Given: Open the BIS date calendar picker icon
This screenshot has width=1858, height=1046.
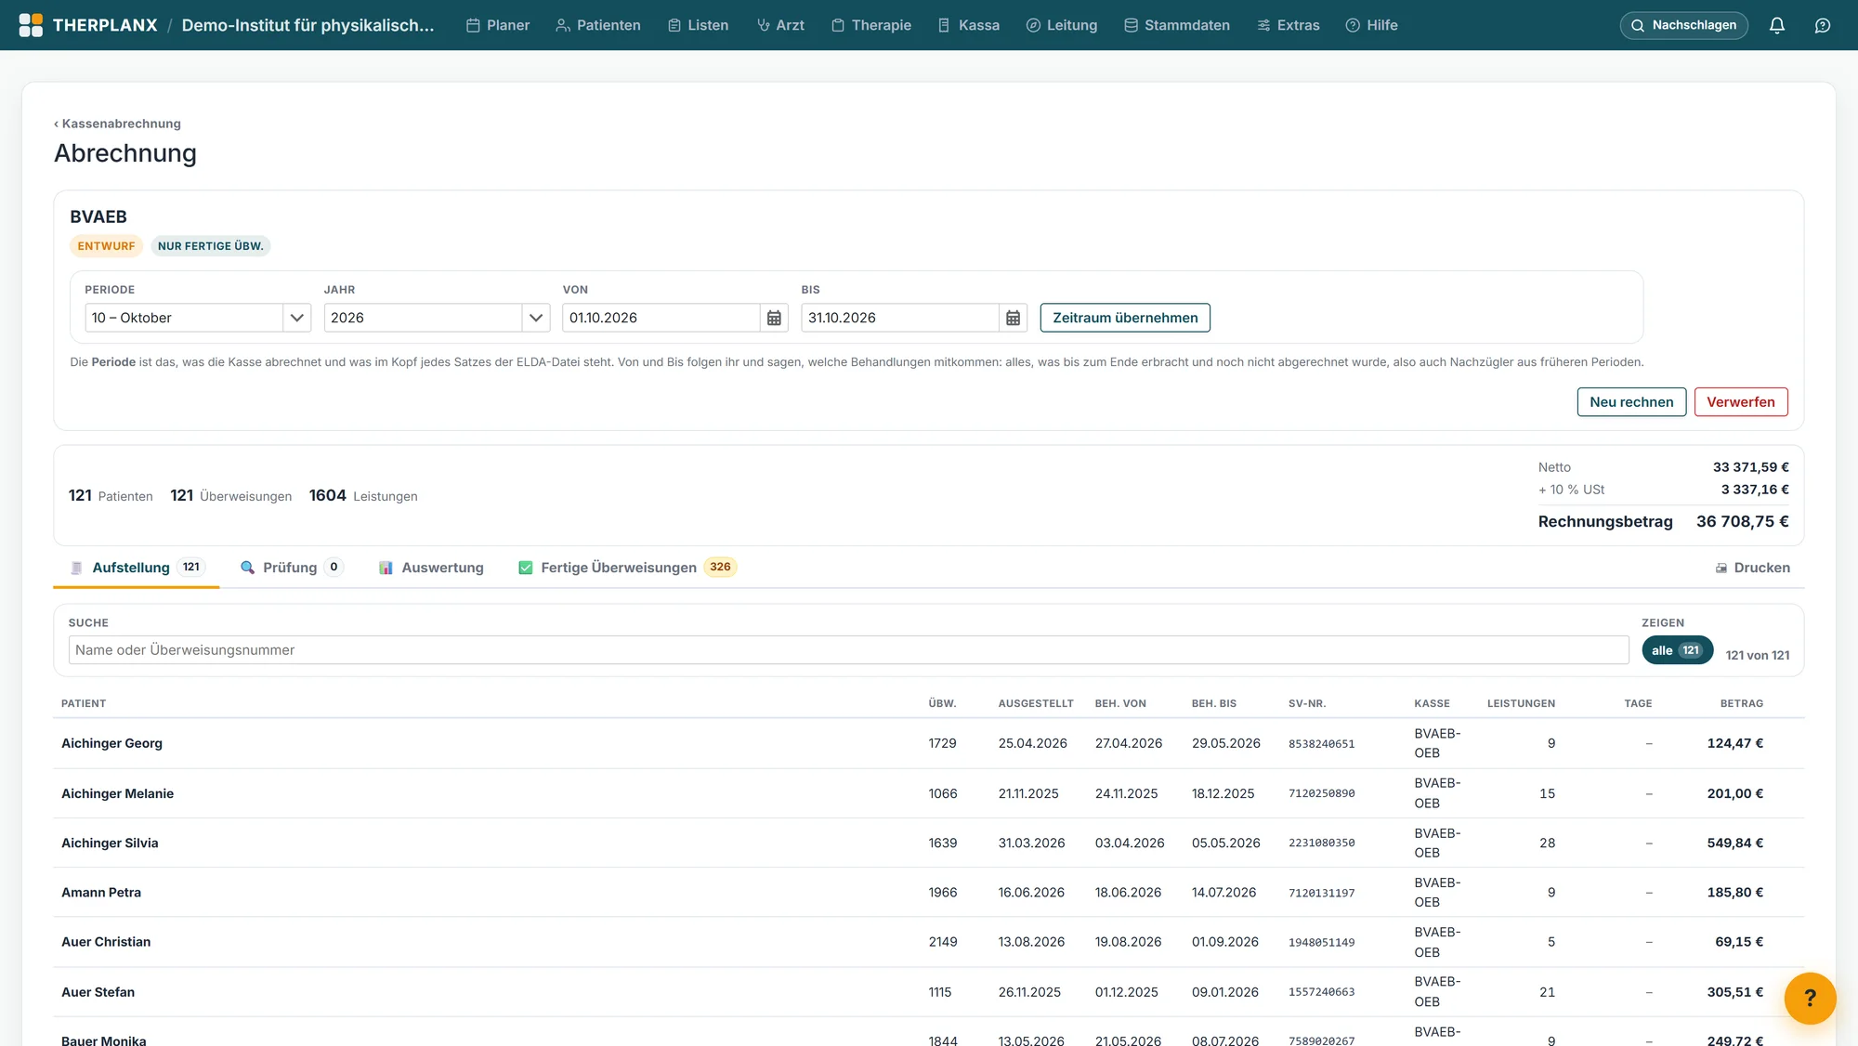Looking at the screenshot, I should [1013, 318].
